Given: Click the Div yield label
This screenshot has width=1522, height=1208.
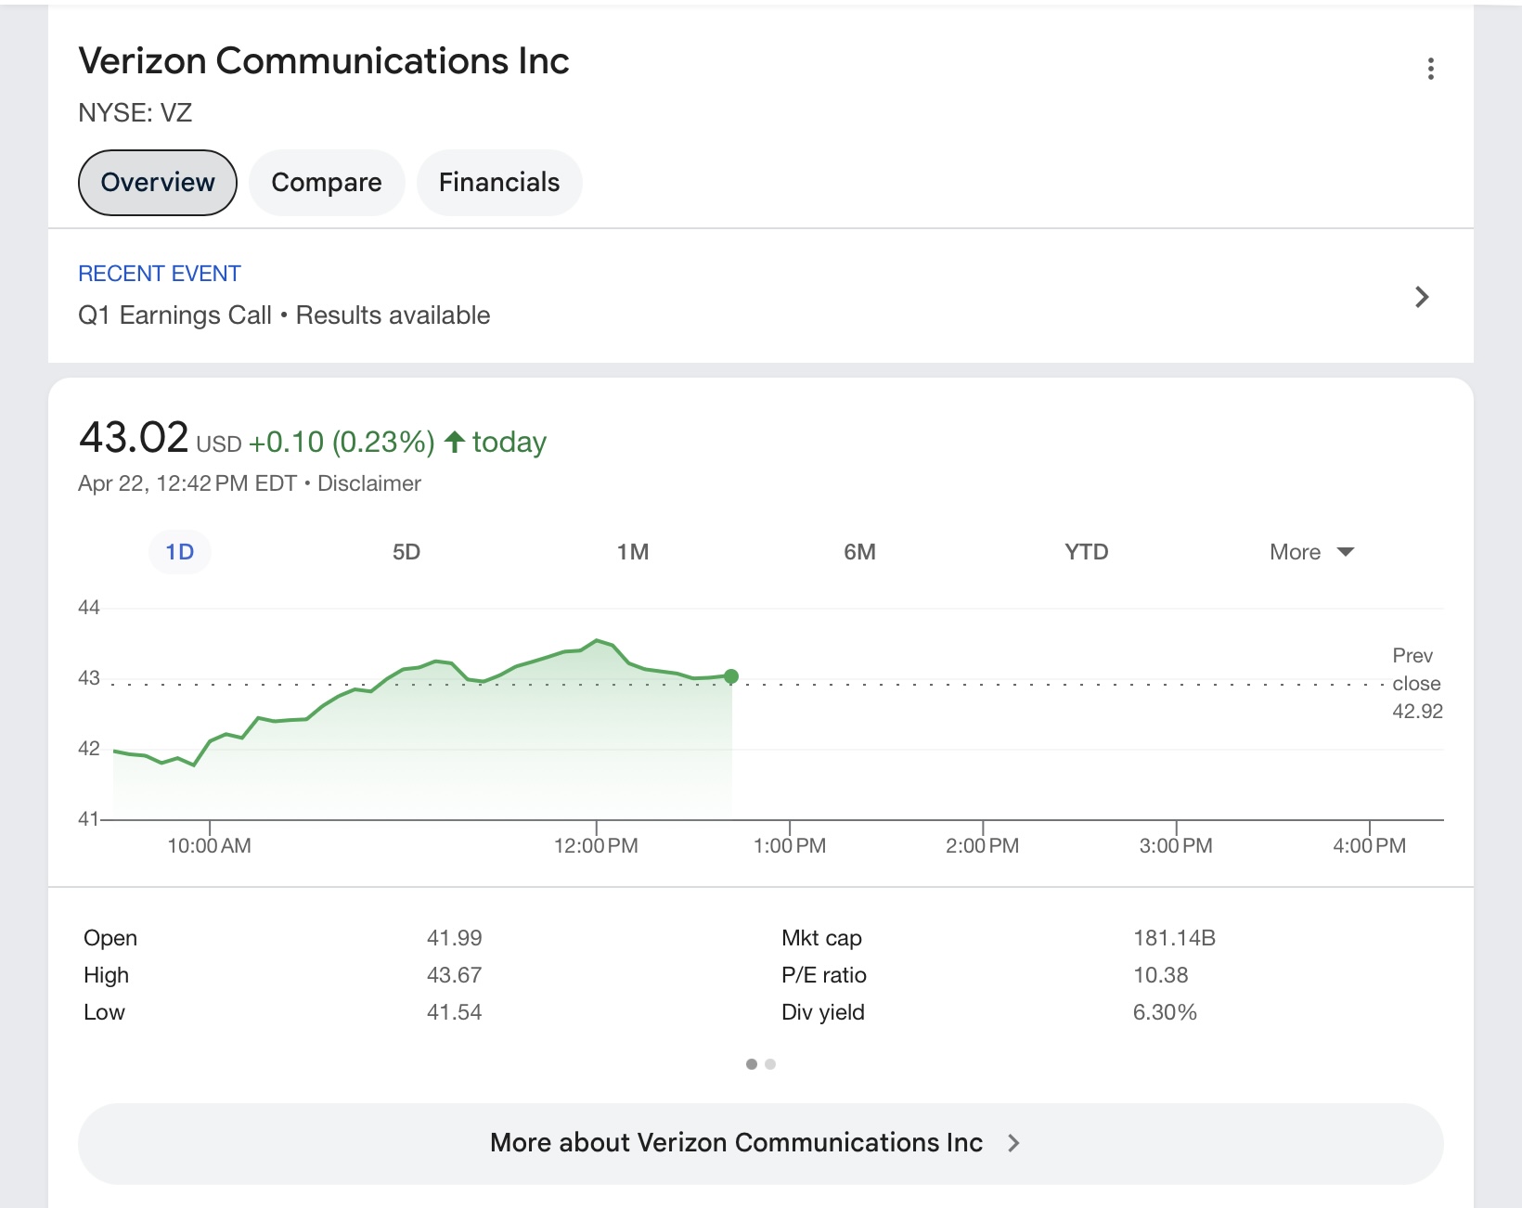Looking at the screenshot, I should (x=823, y=1012).
